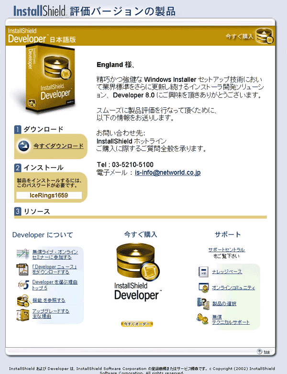This screenshot has width=287, height=374.
Task: Open the 無償テクニカルサポート link
Action: pos(231,319)
